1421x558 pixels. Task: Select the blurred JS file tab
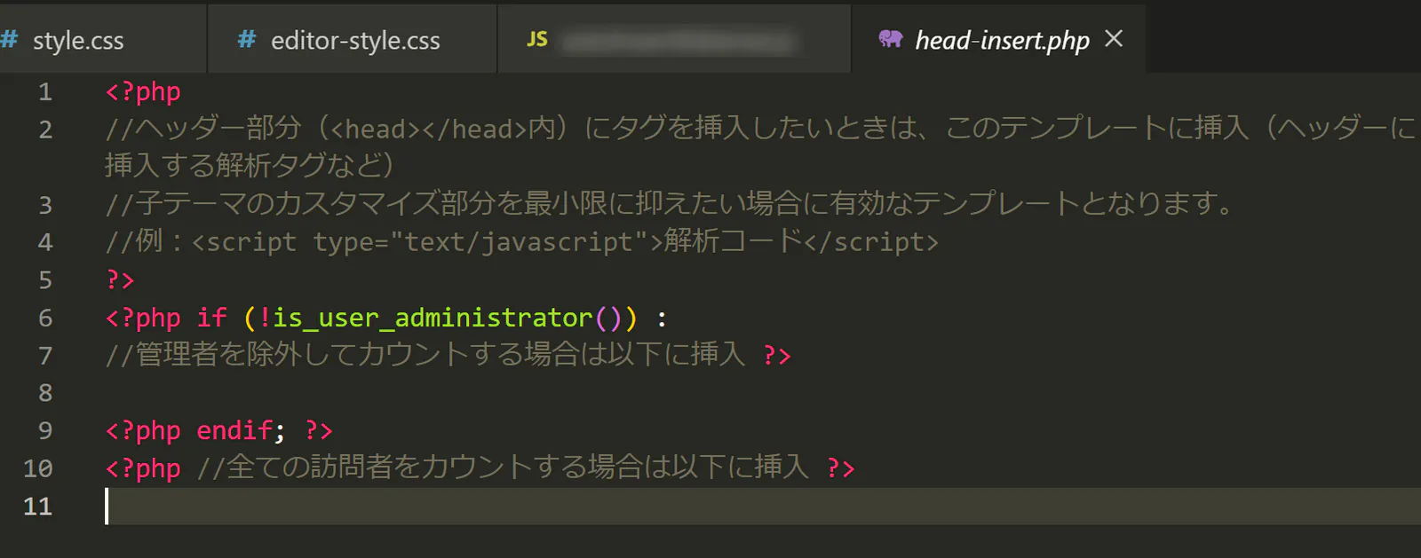675,39
